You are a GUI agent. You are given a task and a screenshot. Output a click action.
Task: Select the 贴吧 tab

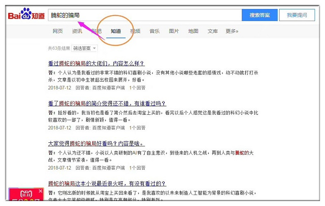[x=96, y=31]
